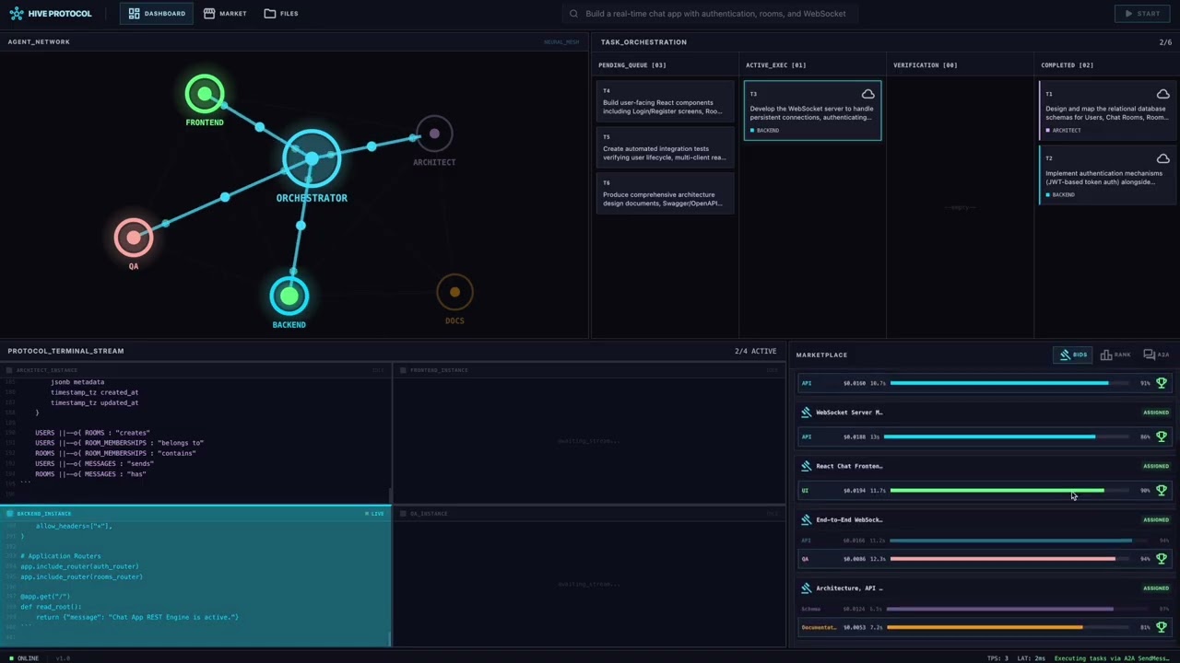The image size is (1180, 663).
Task: Click gavel icon beside WebSocket Server auction
Action: (x=807, y=413)
